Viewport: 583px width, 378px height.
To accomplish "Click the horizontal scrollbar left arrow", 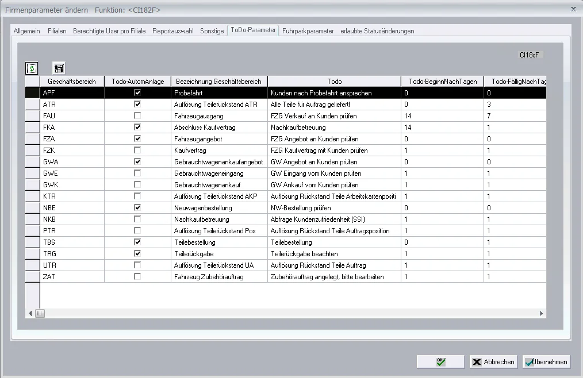I will (x=30, y=313).
